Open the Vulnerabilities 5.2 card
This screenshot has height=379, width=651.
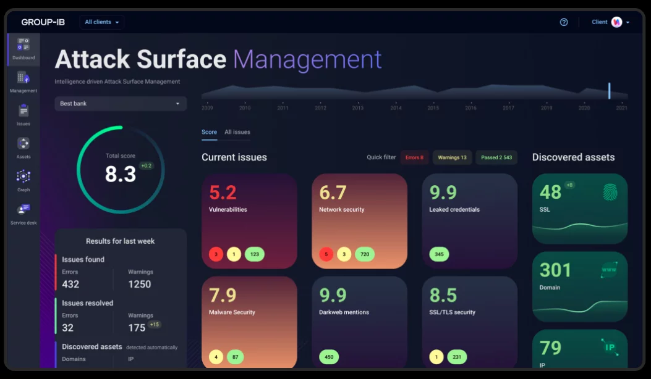tap(249, 221)
